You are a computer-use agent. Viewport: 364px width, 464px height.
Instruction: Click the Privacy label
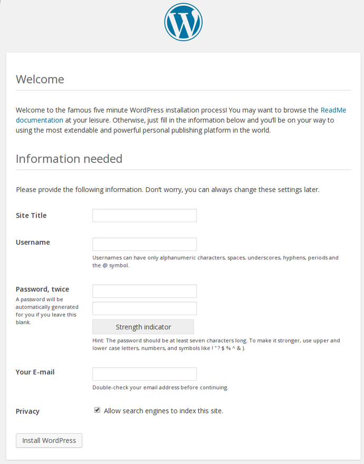point(27,411)
